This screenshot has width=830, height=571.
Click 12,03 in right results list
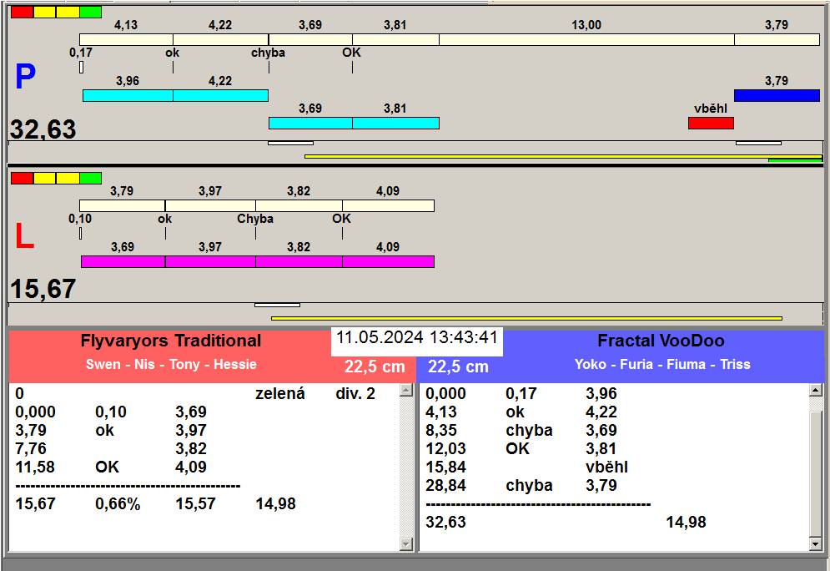tap(445, 448)
